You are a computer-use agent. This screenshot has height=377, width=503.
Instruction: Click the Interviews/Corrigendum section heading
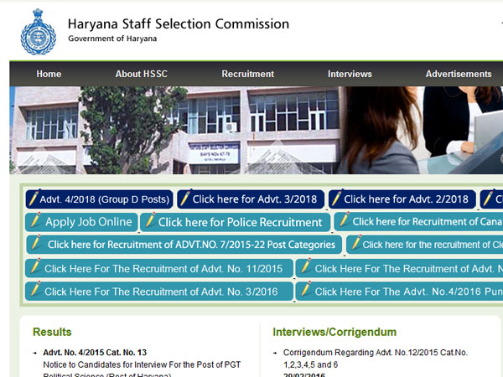[334, 332]
